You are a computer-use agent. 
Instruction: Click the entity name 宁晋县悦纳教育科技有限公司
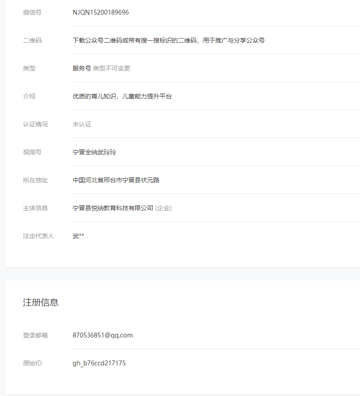[113, 208]
